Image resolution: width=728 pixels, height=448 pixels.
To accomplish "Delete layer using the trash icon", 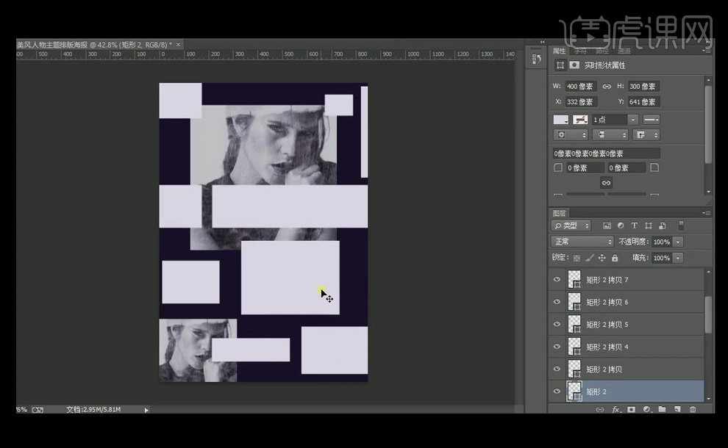I will (x=692, y=409).
